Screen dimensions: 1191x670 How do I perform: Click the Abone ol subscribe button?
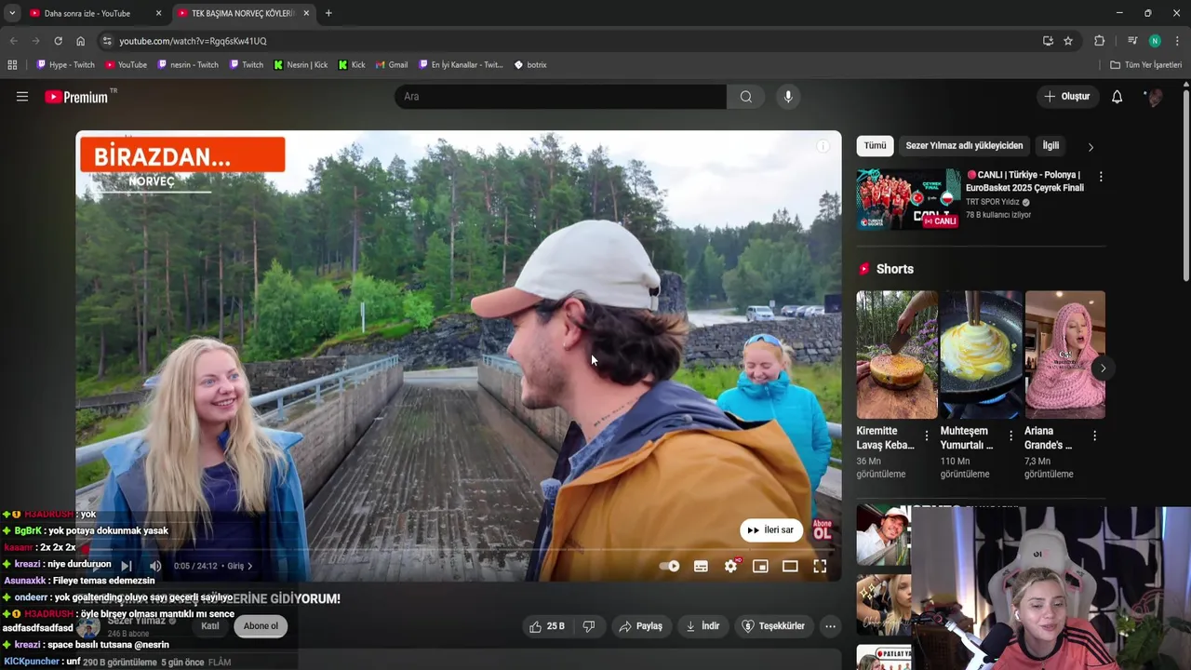click(x=261, y=626)
